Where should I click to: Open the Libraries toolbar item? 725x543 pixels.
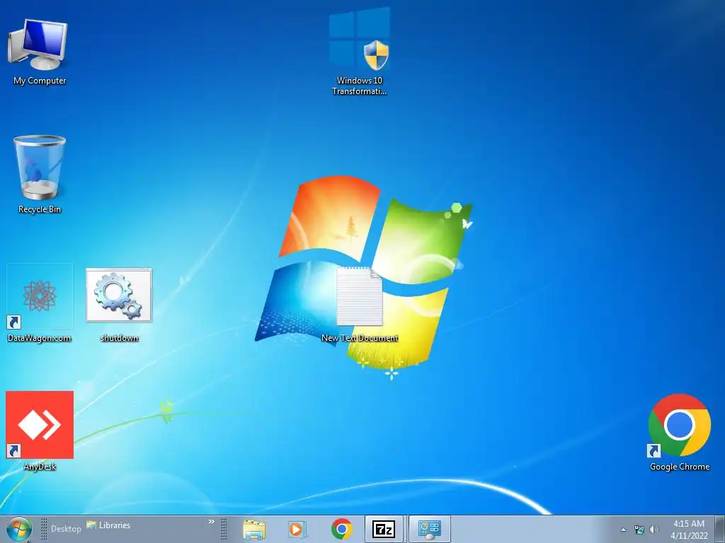pos(108,525)
